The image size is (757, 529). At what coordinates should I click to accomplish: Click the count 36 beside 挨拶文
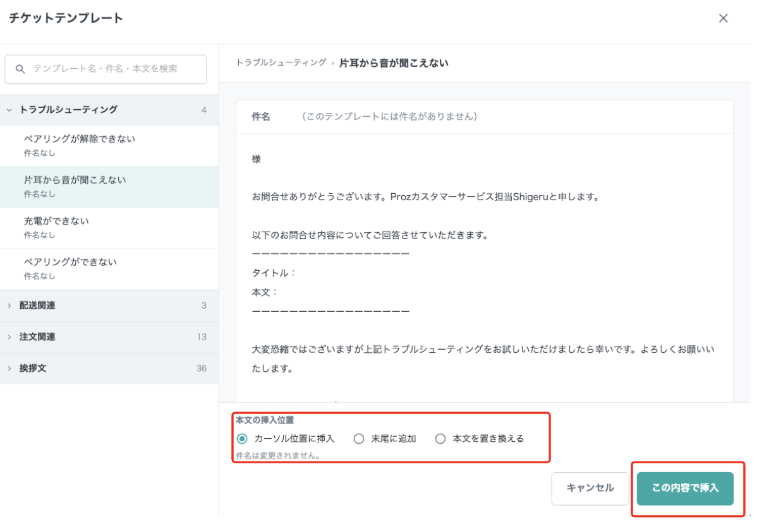click(x=202, y=368)
